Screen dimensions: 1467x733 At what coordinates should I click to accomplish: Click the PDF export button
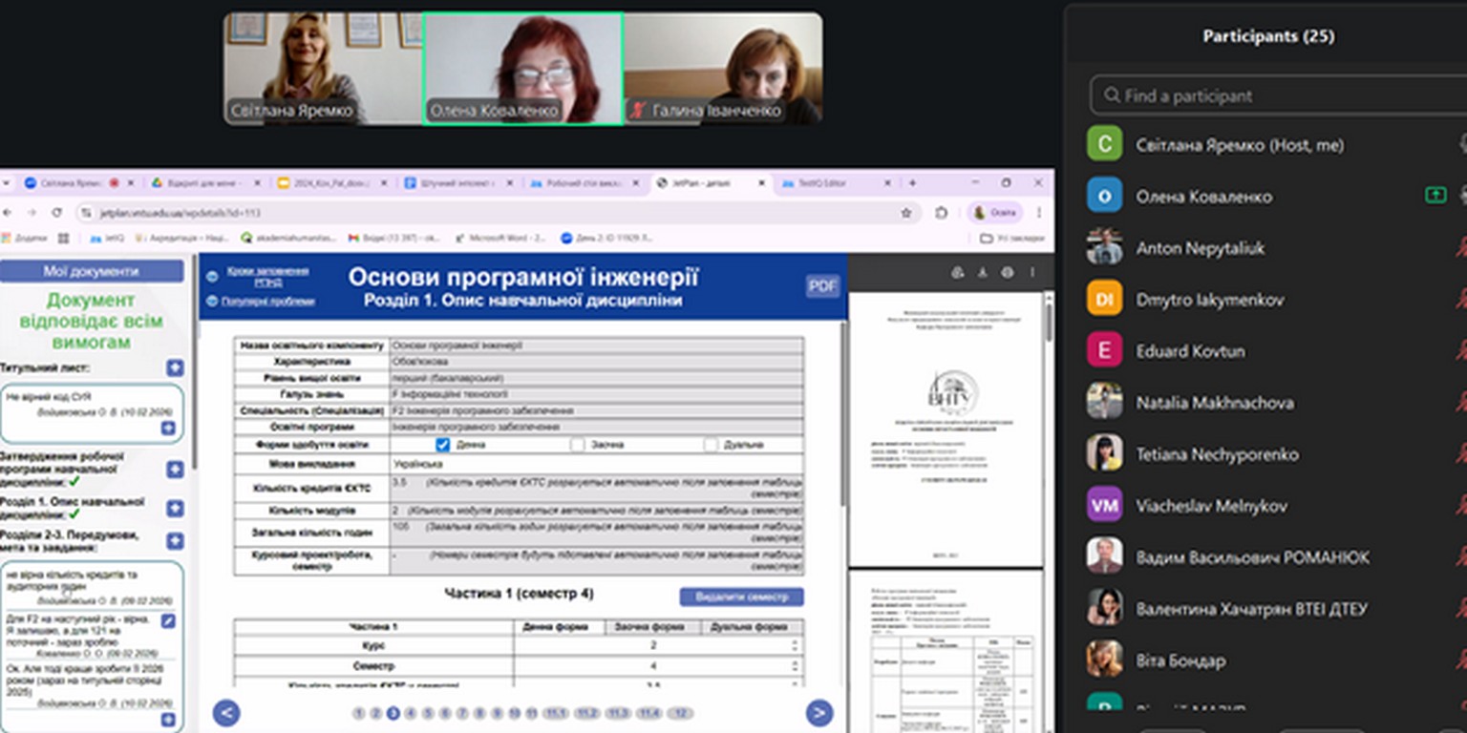(822, 286)
